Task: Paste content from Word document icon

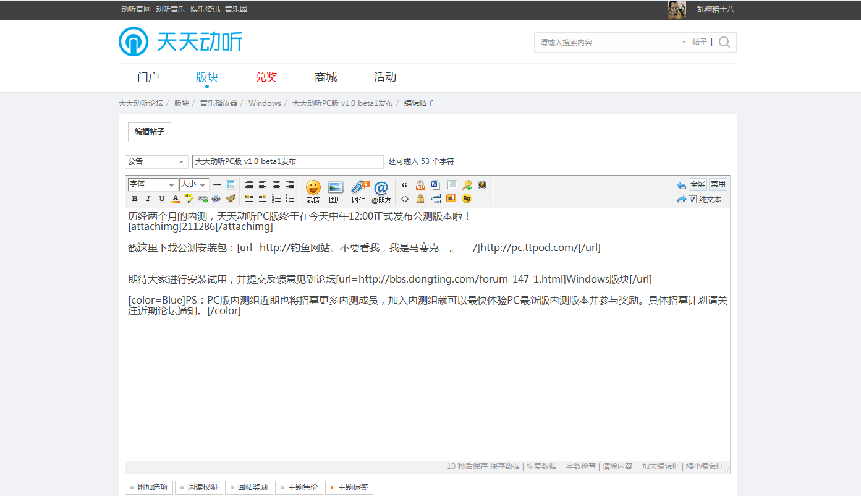Action: pyautogui.click(x=436, y=185)
